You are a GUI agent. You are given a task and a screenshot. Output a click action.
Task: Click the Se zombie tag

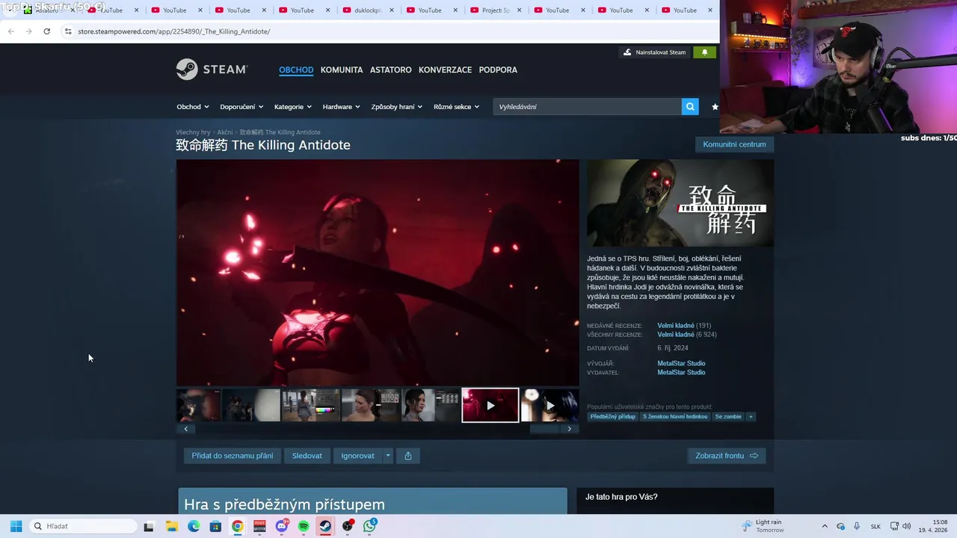tap(728, 416)
